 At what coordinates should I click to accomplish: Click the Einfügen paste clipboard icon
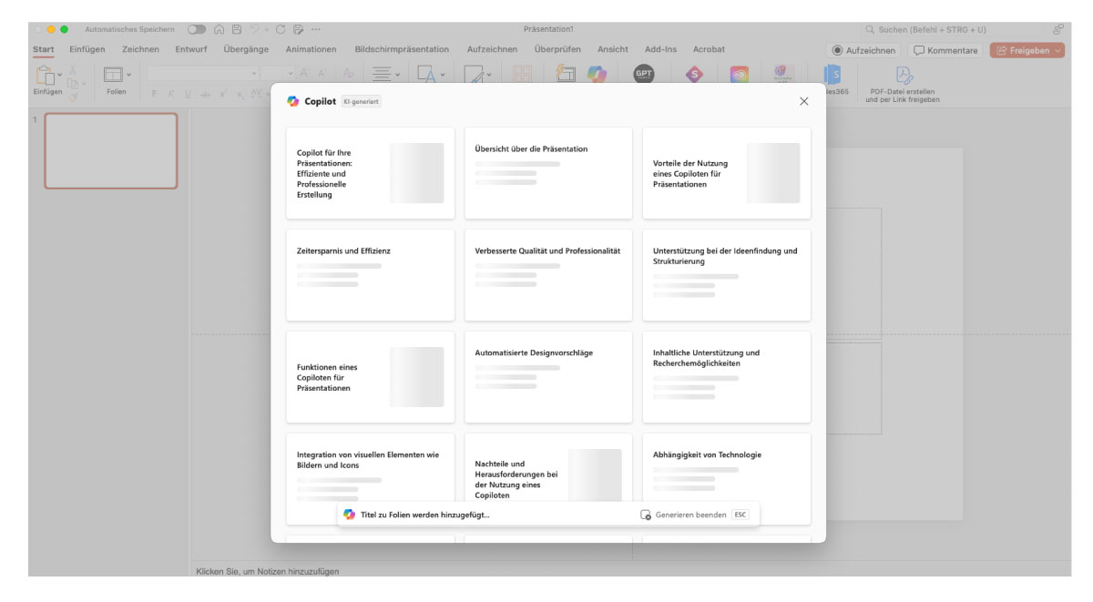coord(45,76)
